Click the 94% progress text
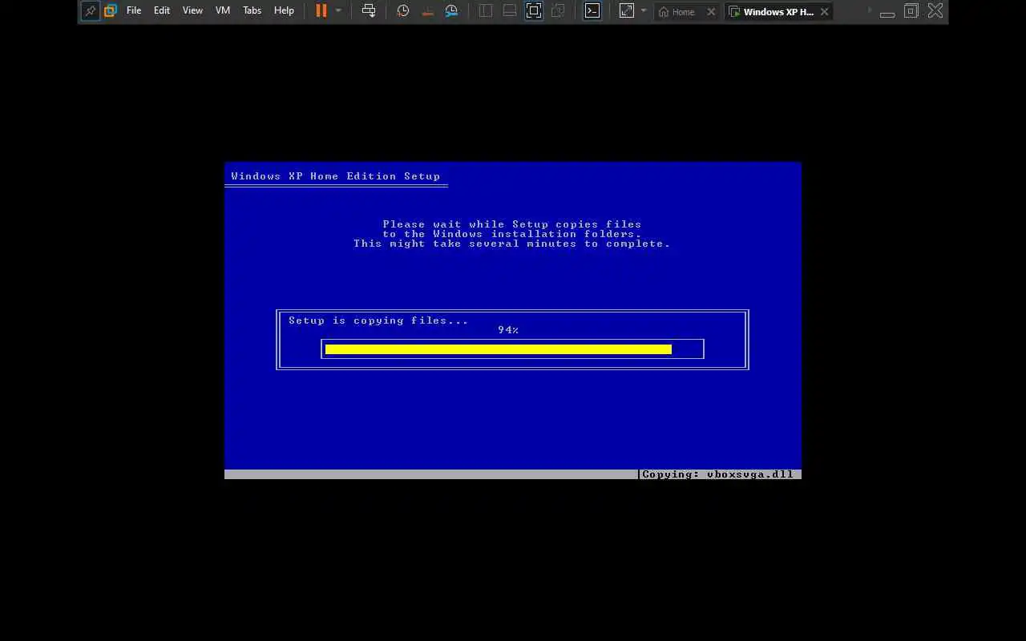The width and height of the screenshot is (1026, 641). click(x=508, y=330)
